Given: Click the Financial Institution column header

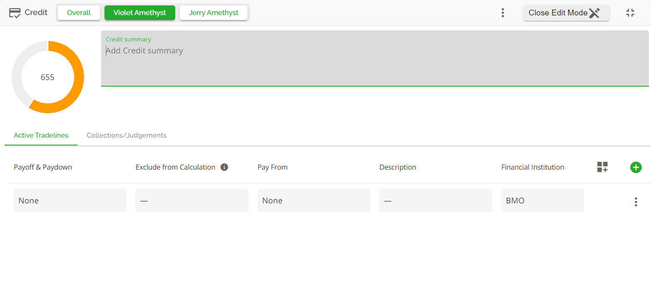Looking at the screenshot, I should pyautogui.click(x=532, y=167).
